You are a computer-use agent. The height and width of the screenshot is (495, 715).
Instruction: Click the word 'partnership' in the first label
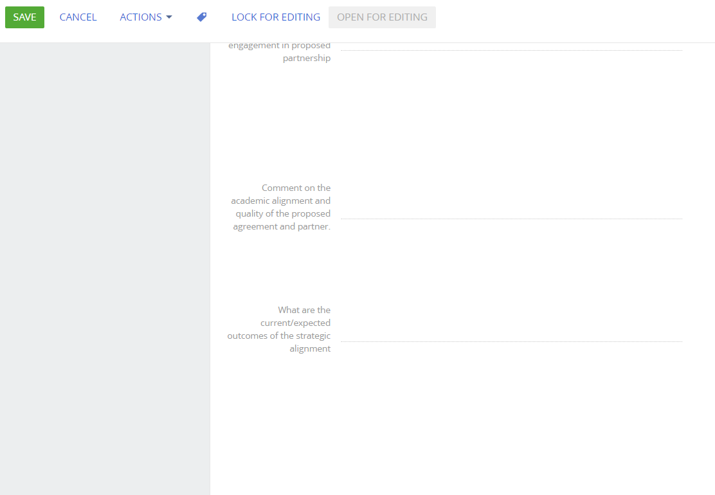point(307,59)
